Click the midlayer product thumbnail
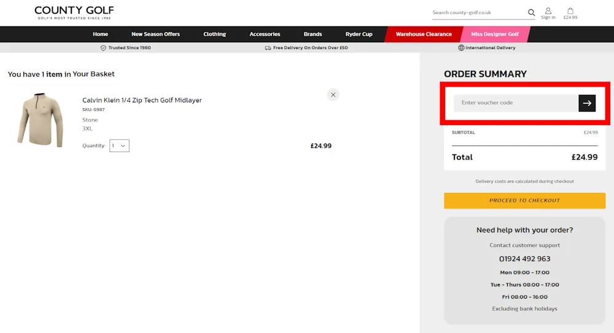 (x=40, y=120)
